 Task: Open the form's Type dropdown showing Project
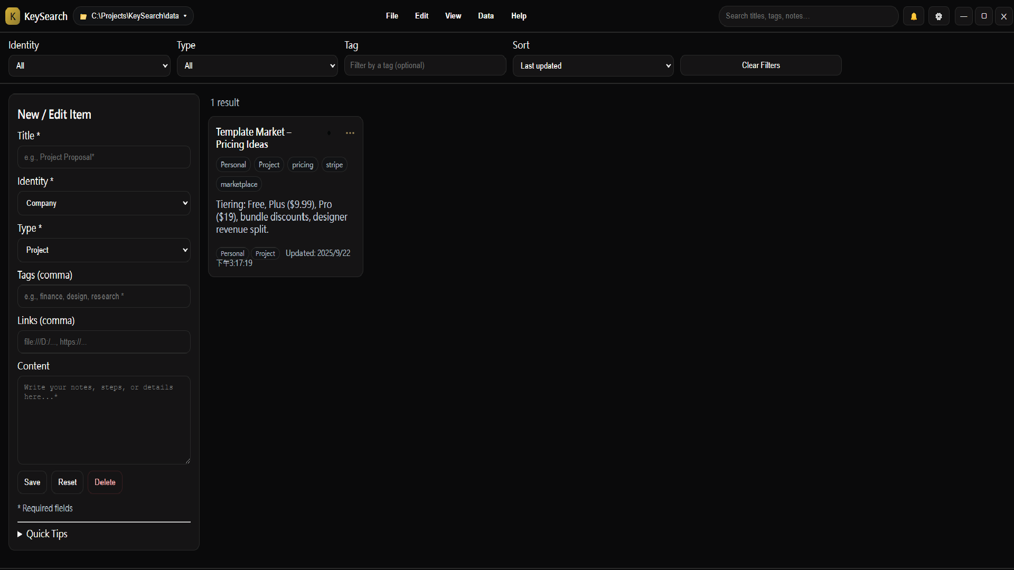pyautogui.click(x=104, y=250)
